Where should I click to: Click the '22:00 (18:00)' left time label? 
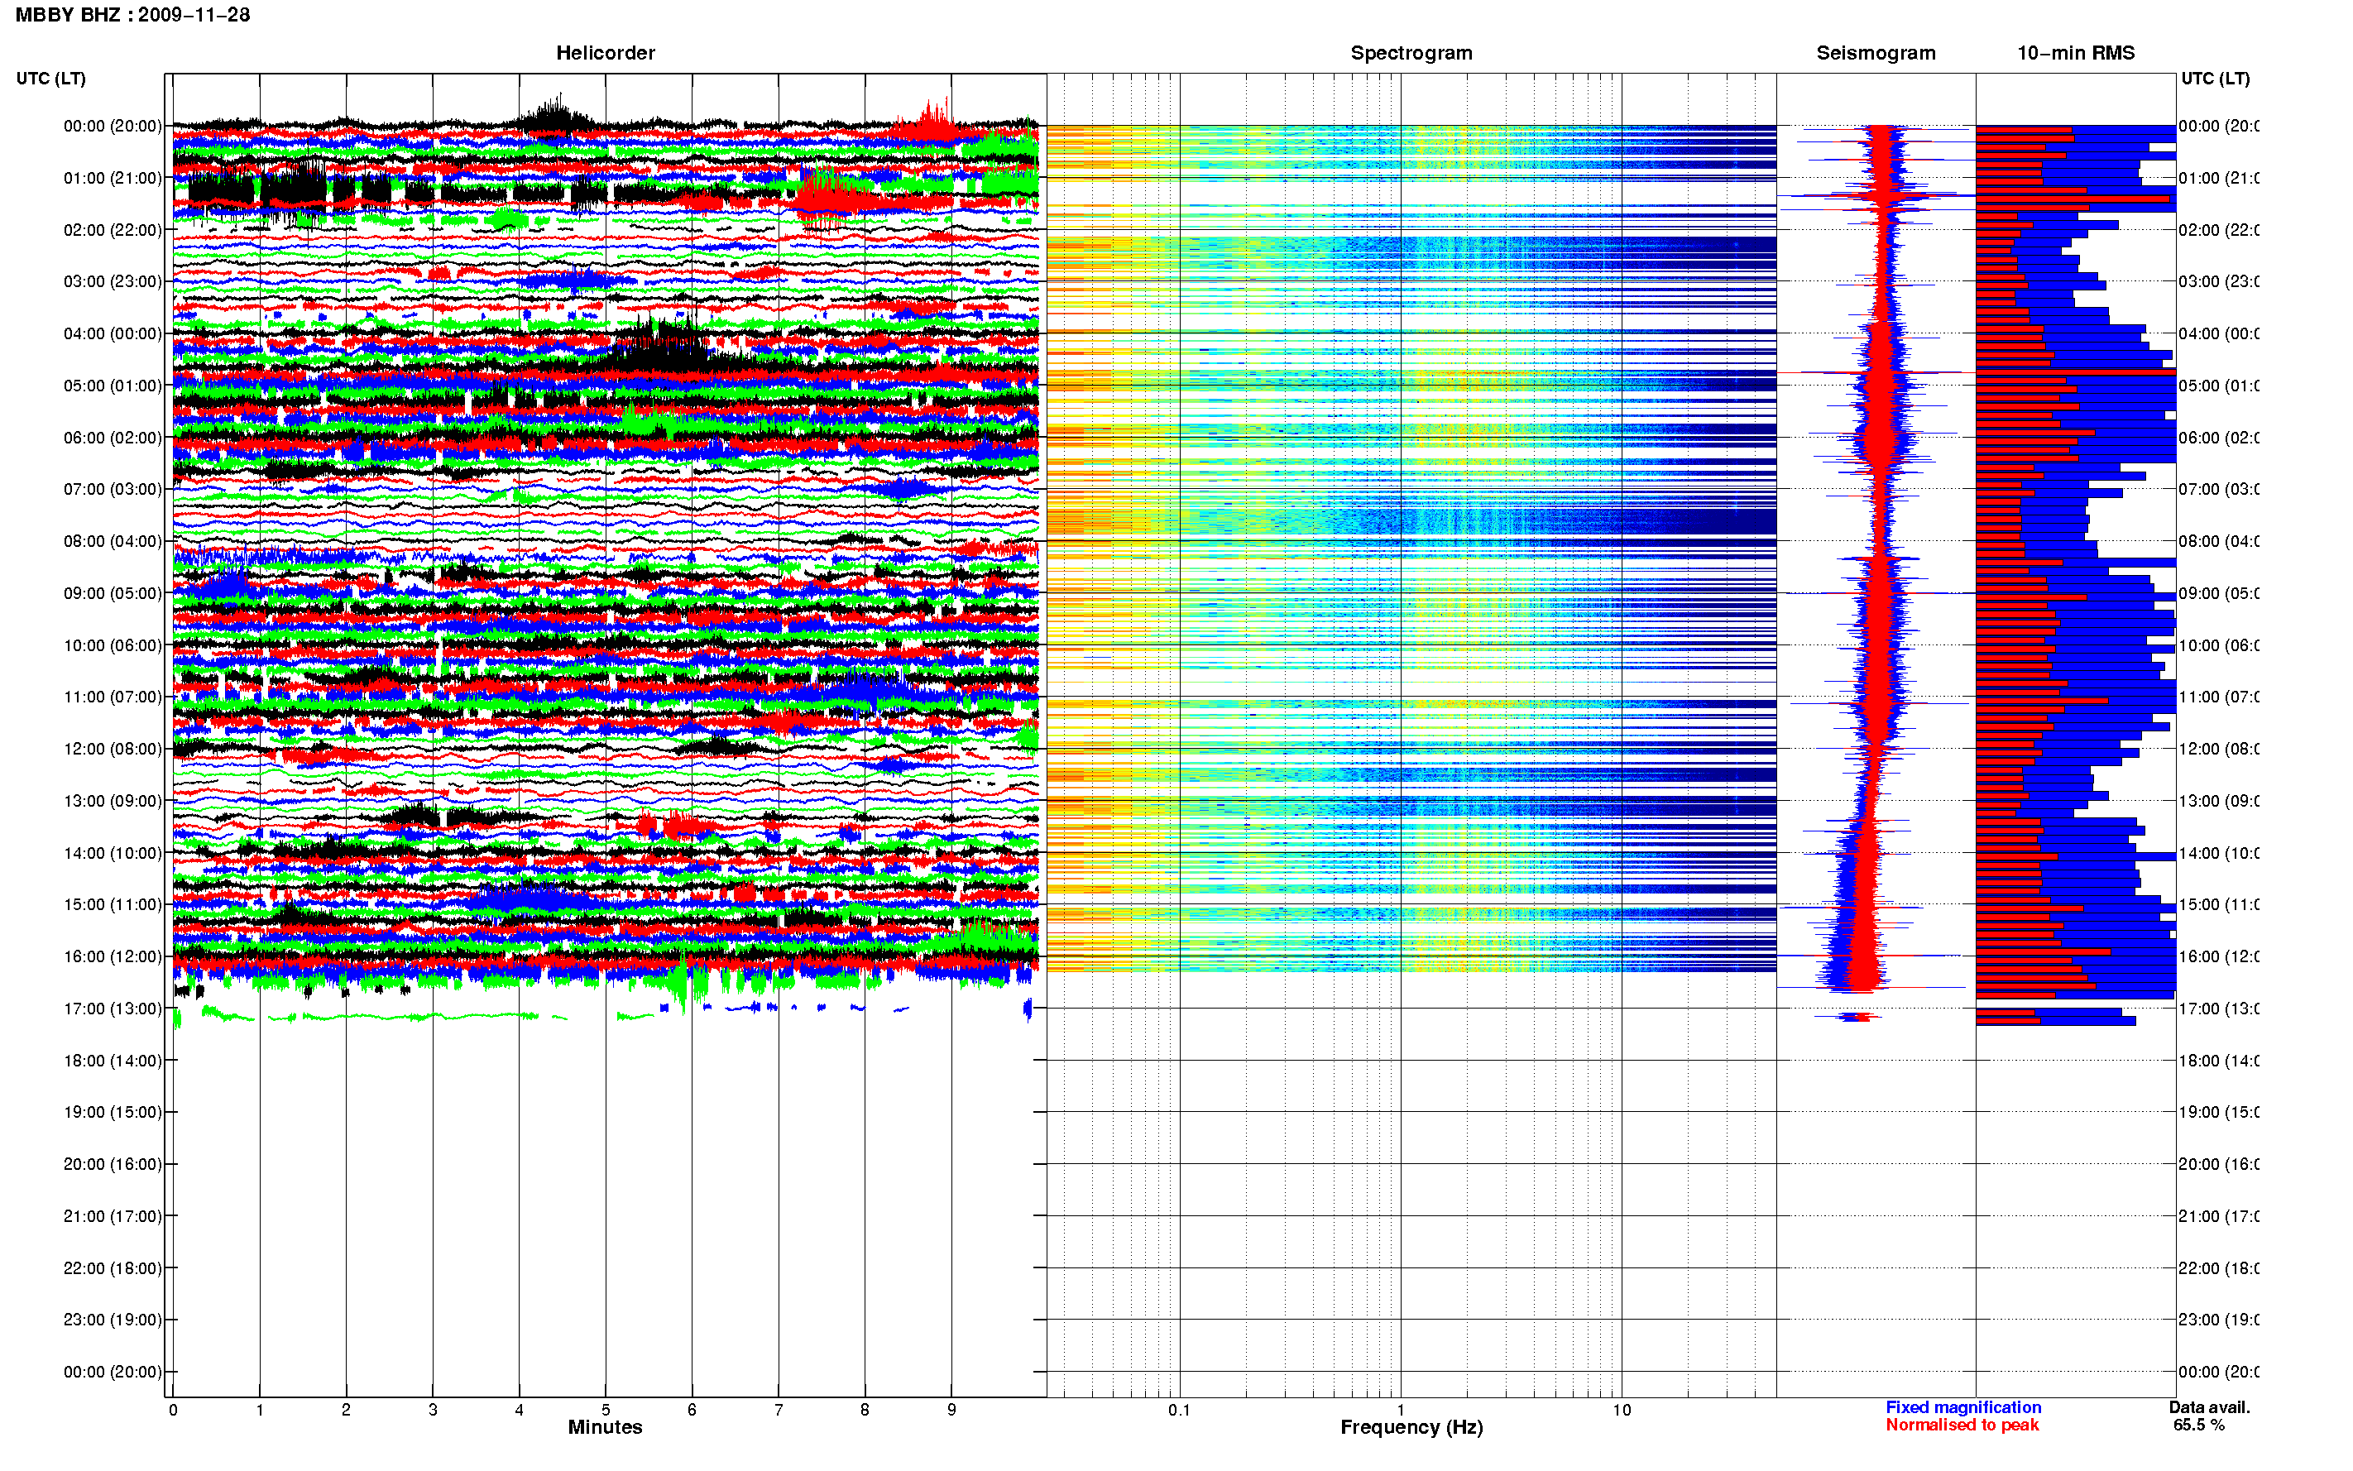click(113, 1268)
